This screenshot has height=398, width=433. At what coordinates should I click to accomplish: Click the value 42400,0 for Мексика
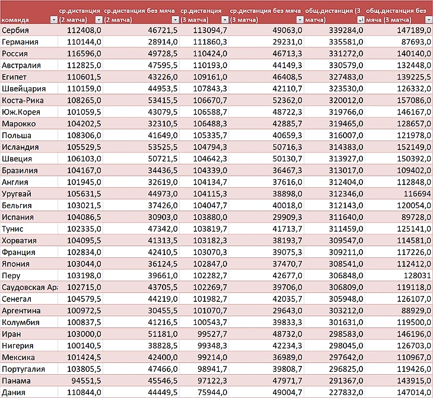click(163, 358)
